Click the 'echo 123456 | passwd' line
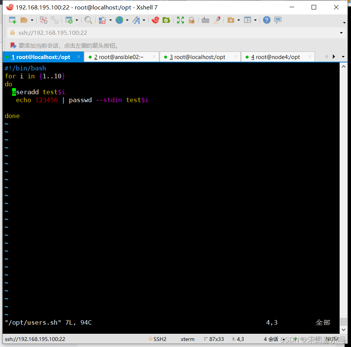The height and width of the screenshot is (347, 351). pos(82,100)
